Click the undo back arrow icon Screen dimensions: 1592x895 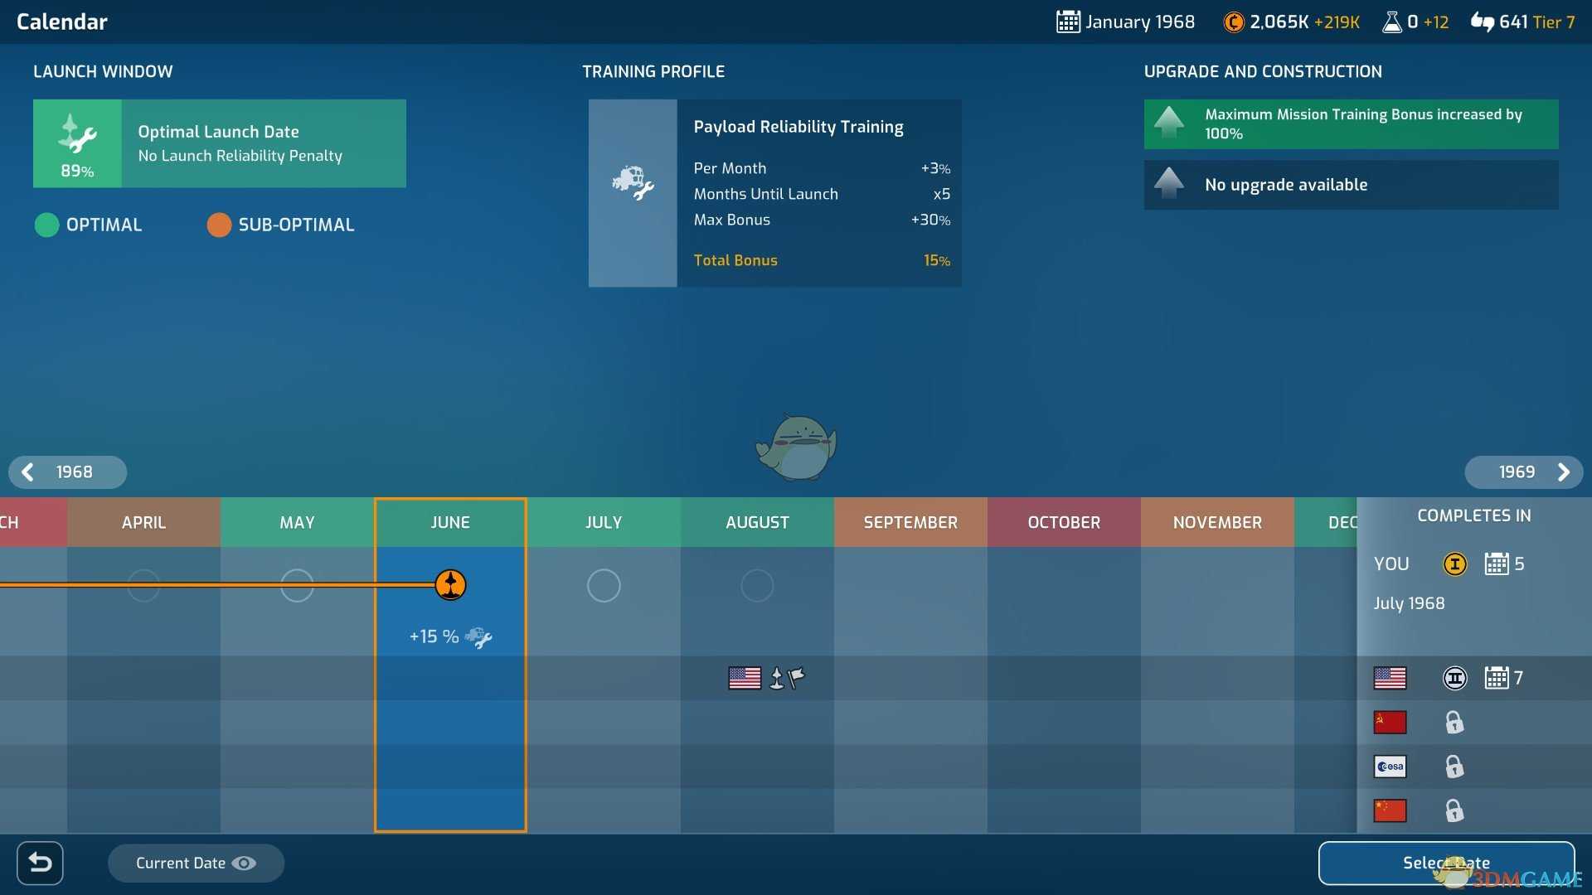(x=41, y=864)
